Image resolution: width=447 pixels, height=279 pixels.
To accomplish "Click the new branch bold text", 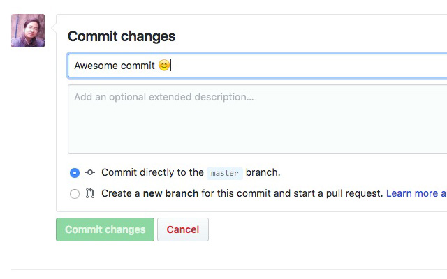I will tap(170, 193).
